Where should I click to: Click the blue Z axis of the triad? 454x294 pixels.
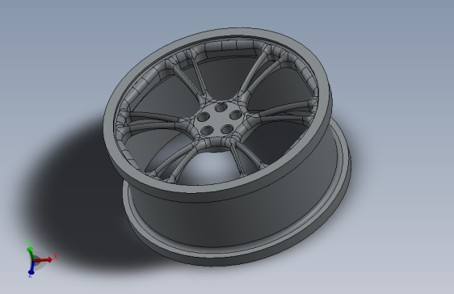point(32,267)
